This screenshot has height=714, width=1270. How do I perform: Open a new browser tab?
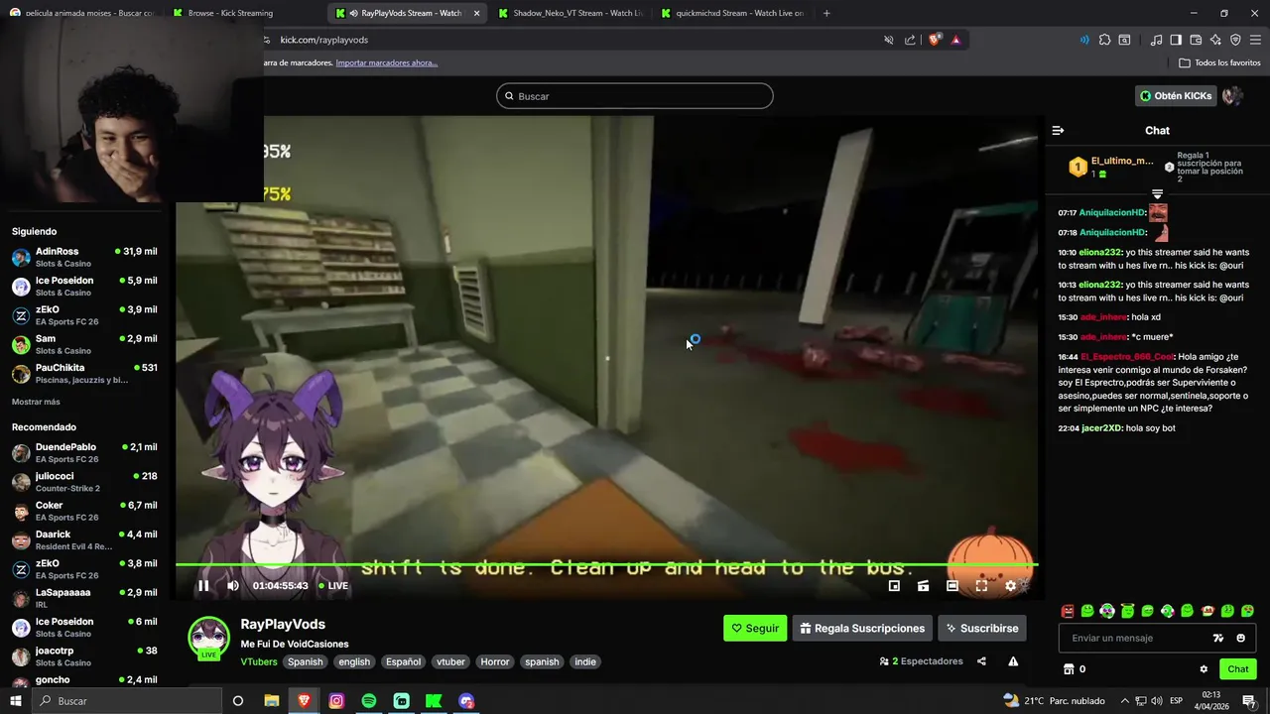click(826, 13)
